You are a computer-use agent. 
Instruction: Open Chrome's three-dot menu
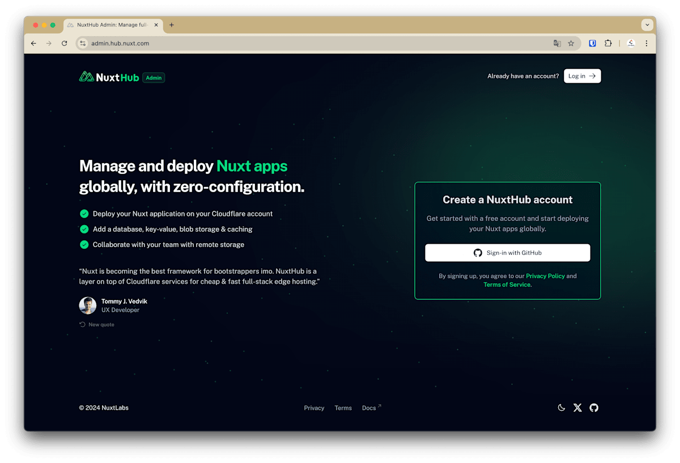coord(647,43)
